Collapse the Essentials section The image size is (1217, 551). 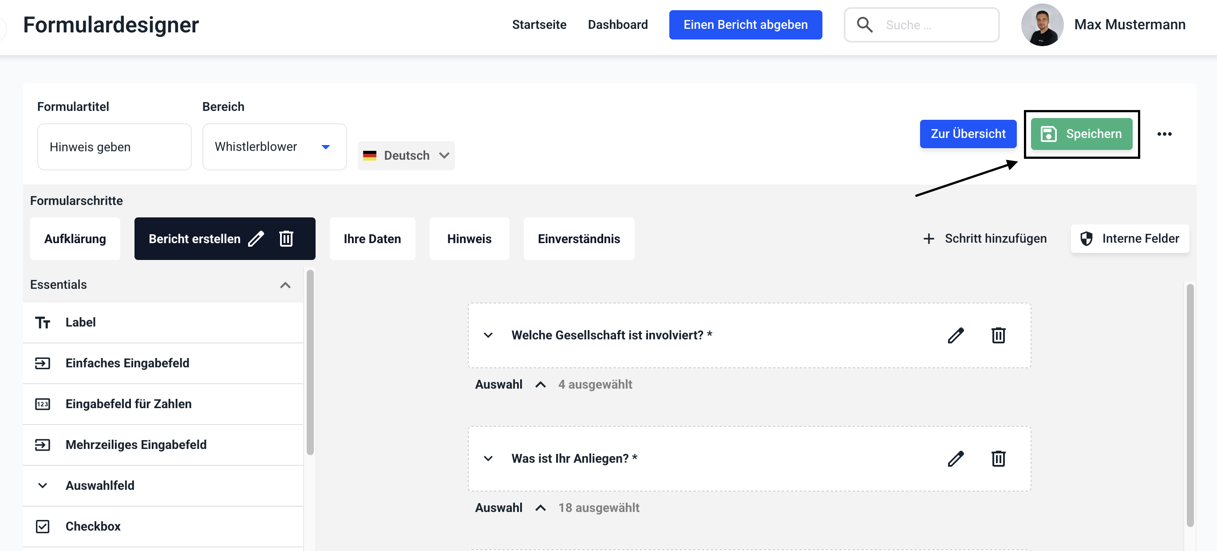pyautogui.click(x=285, y=285)
